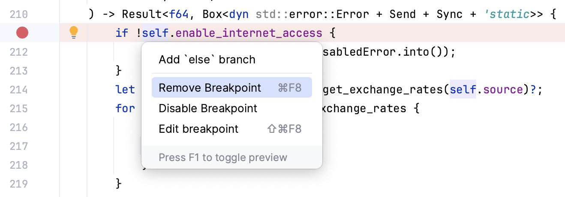Click the get_exchange_rates function call

pyautogui.click(x=382, y=90)
